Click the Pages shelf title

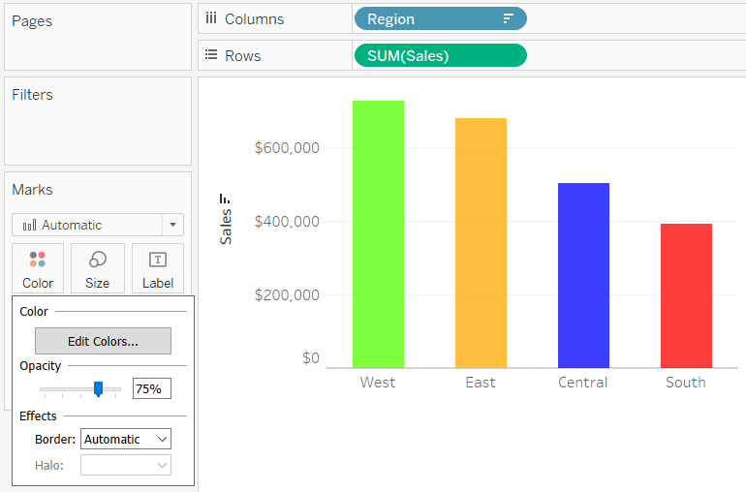[32, 21]
